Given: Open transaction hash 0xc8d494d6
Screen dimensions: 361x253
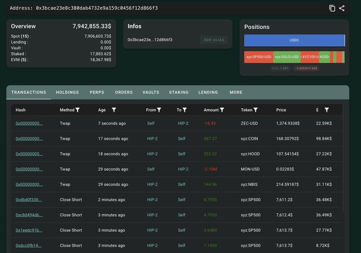Looking at the screenshot, I should point(29,215).
